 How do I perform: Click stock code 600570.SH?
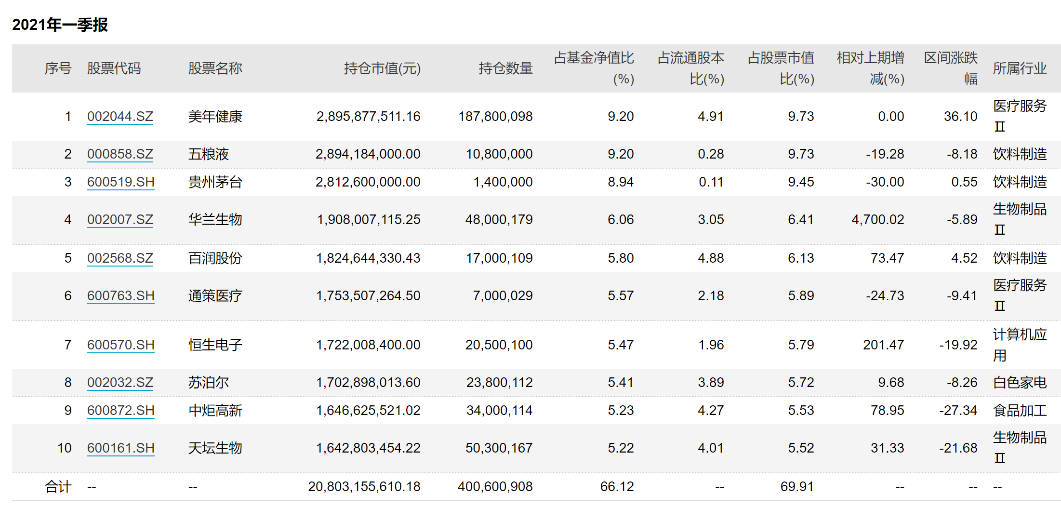120,345
